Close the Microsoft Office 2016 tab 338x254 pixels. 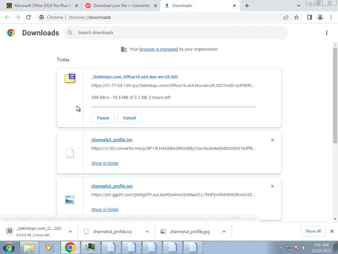[x=77, y=6]
